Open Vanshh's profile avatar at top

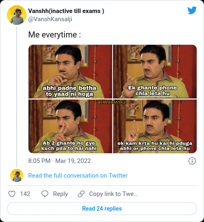pyautogui.click(x=17, y=15)
